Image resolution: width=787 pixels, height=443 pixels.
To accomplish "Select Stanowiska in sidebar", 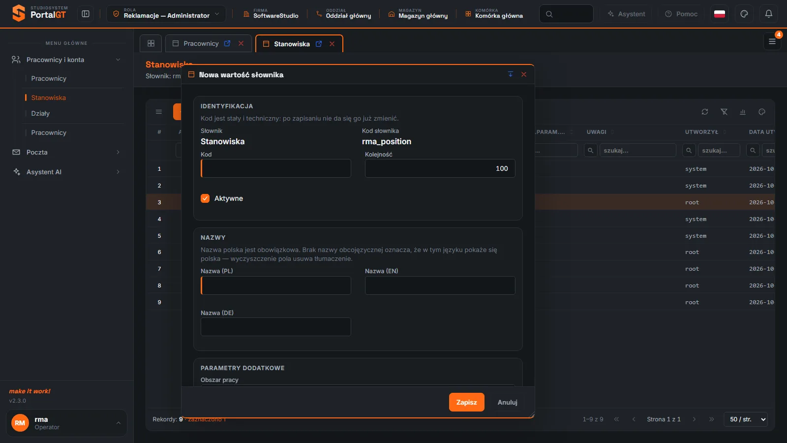I will click(x=48, y=97).
